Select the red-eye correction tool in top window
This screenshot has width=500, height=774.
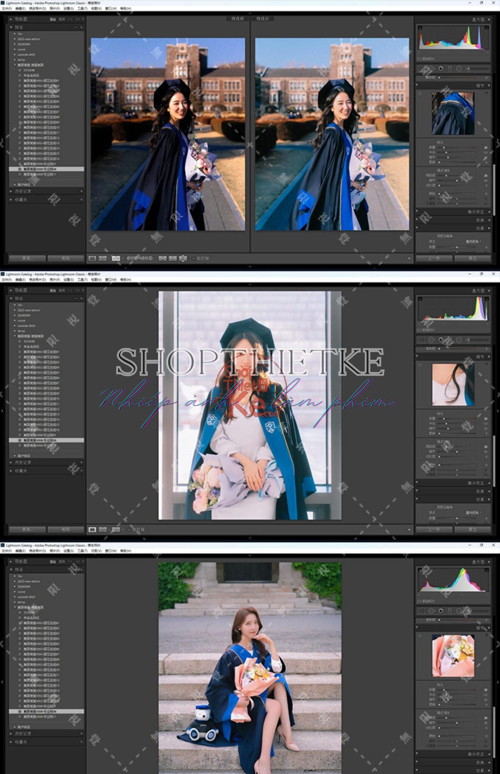(440, 68)
